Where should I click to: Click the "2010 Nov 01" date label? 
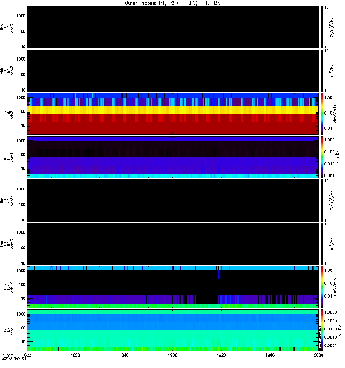point(14,359)
